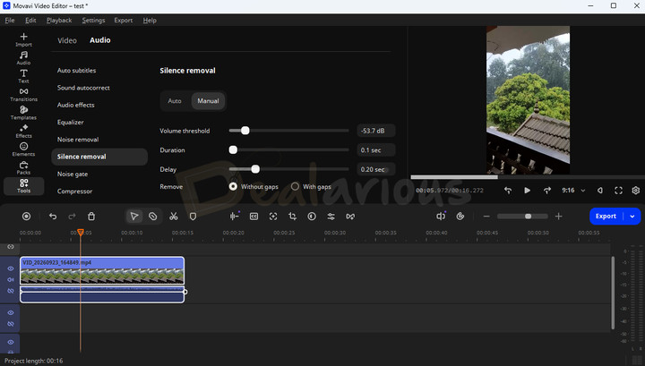Open the Help menu

150,20
